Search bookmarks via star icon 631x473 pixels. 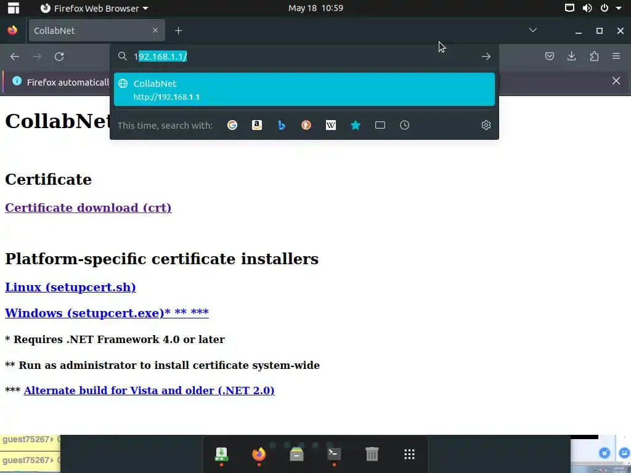pyautogui.click(x=356, y=125)
